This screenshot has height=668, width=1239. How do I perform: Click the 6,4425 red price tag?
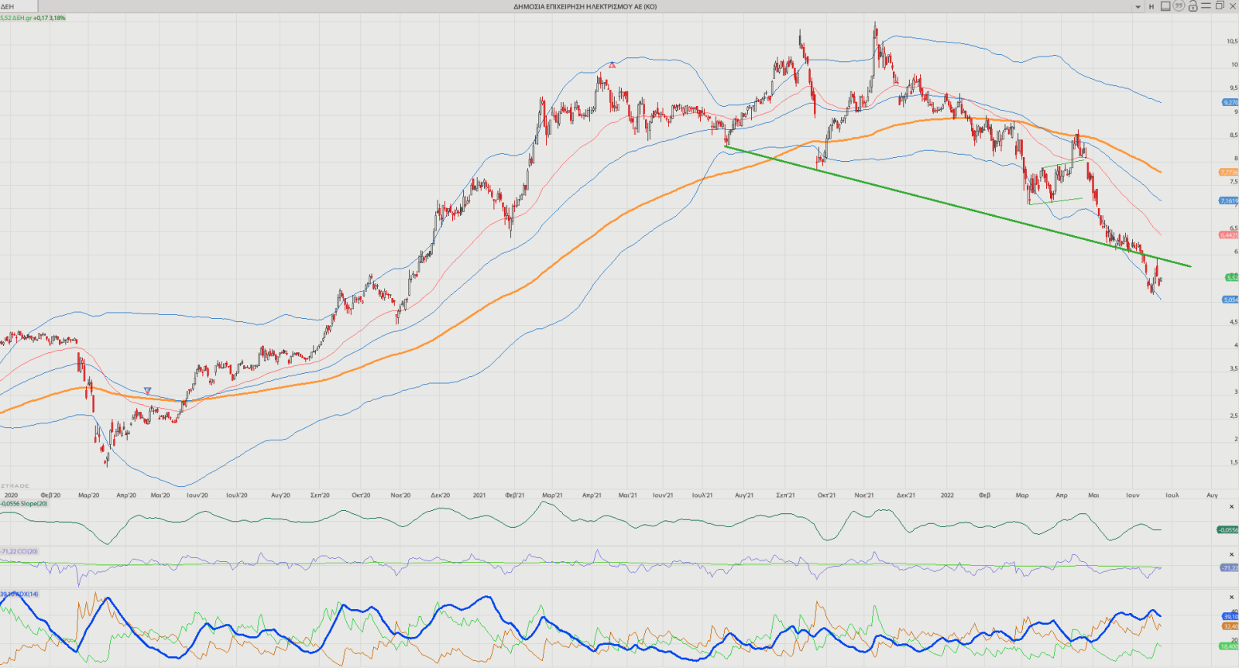[x=1230, y=235]
